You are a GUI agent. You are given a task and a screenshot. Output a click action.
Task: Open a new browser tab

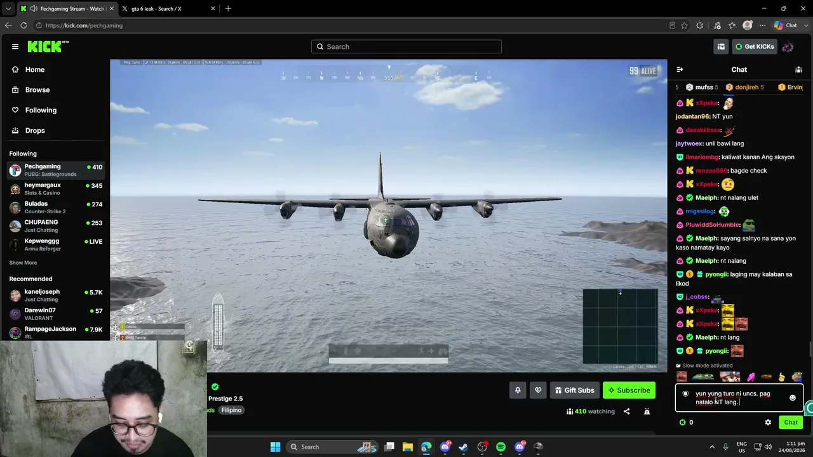point(228,8)
